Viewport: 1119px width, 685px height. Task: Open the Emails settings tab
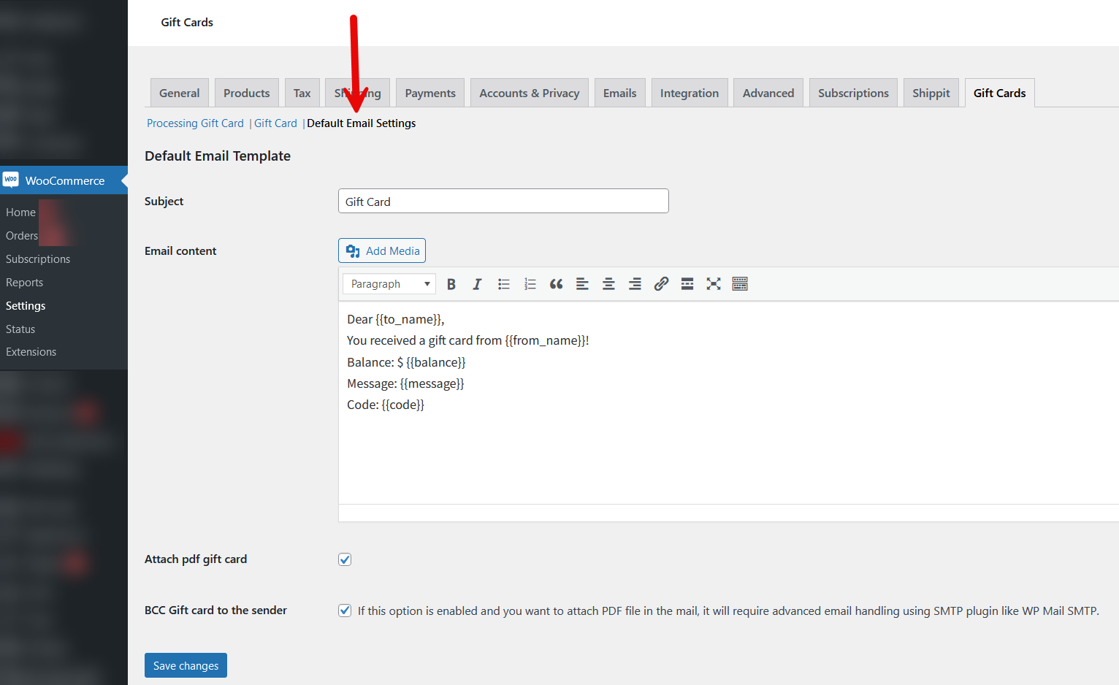pos(620,93)
